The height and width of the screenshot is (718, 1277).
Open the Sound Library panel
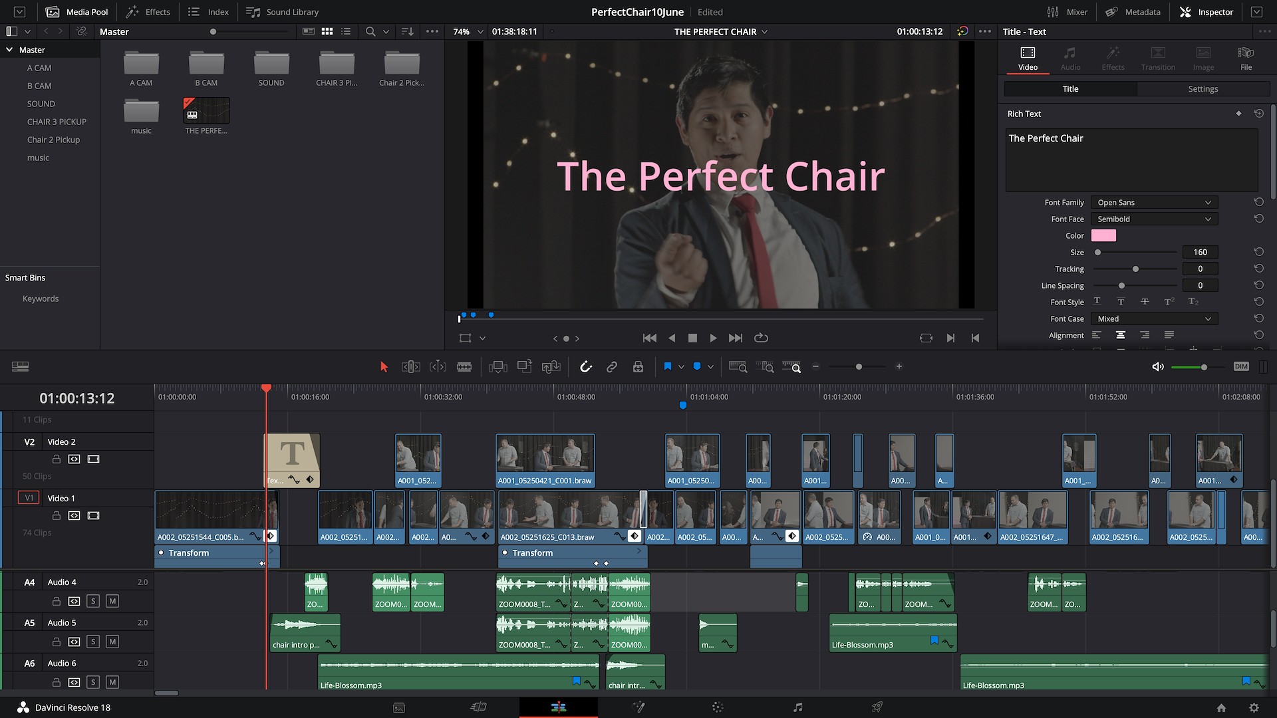[282, 12]
